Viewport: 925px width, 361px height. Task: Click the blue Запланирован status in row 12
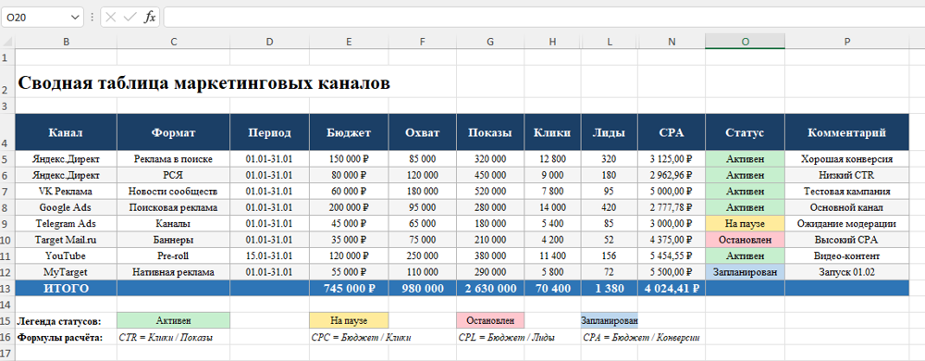point(745,272)
